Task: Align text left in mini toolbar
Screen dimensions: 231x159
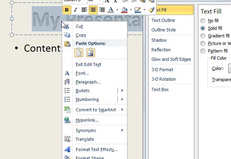Action: pyautogui.click(x=84, y=10)
